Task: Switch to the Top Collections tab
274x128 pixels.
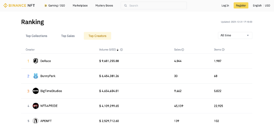Action: [x=36, y=36]
